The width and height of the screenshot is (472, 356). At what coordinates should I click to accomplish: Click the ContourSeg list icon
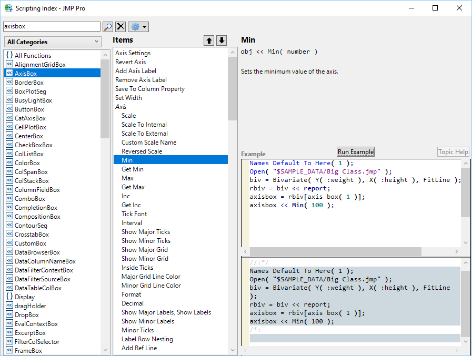[9, 225]
